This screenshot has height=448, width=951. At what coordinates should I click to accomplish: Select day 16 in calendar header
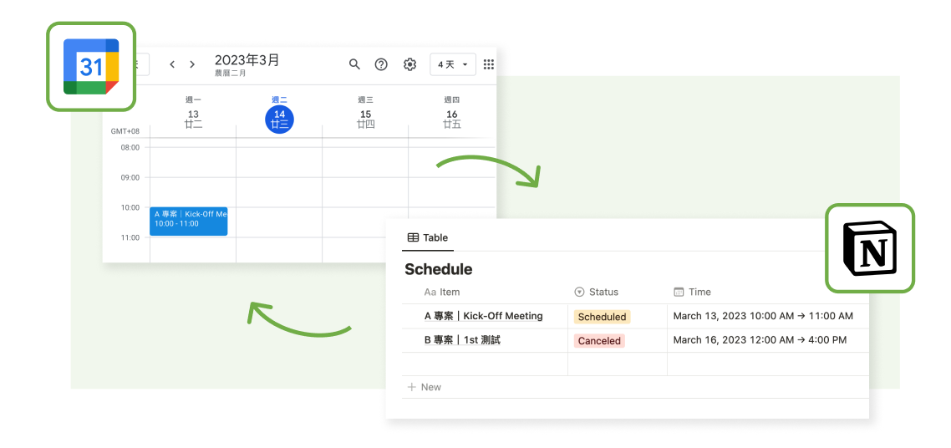coord(452,114)
